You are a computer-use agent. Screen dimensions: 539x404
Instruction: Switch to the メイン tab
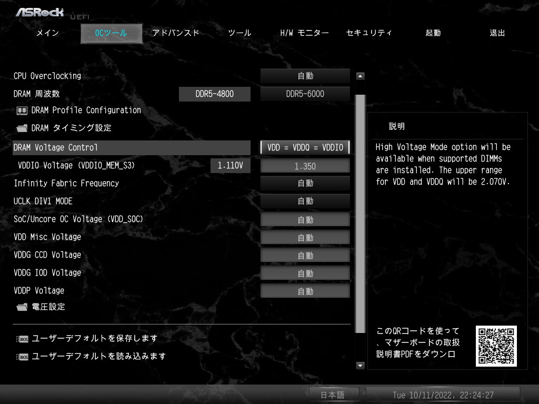47,33
